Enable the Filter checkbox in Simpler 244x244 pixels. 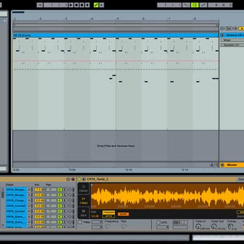tap(80, 222)
